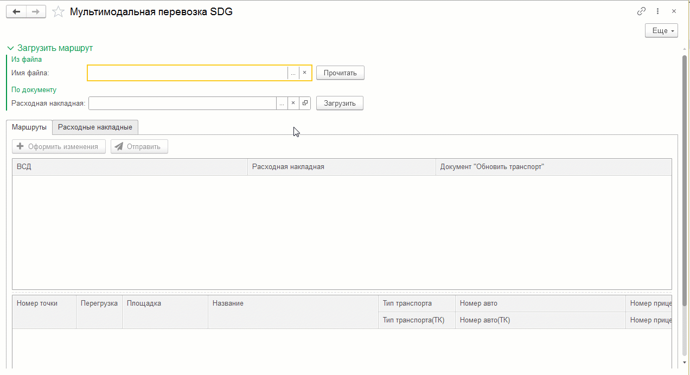Click the Отправить button
The width and height of the screenshot is (690, 375).
(x=139, y=146)
